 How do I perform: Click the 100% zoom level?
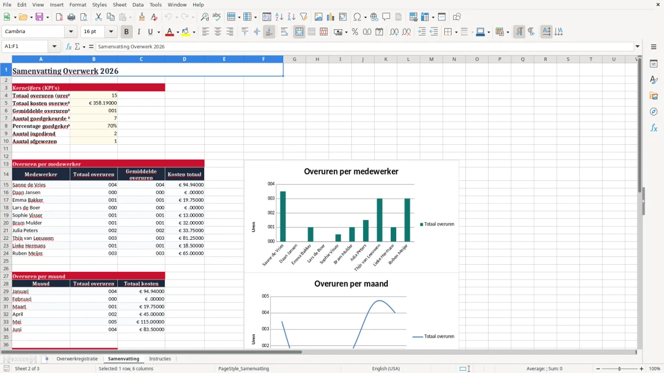click(x=655, y=369)
